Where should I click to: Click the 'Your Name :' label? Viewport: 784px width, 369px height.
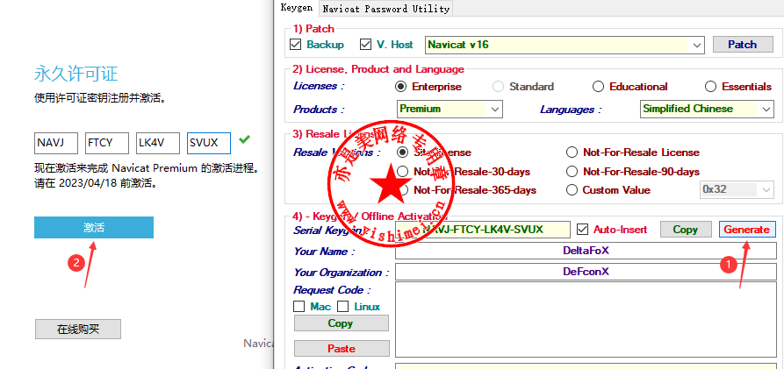tap(324, 252)
